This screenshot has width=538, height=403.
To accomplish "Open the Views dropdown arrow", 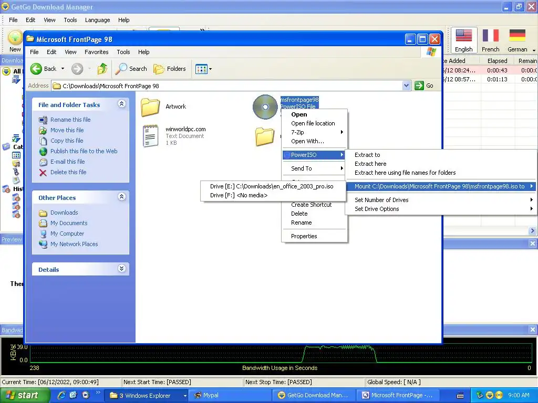I will point(210,69).
